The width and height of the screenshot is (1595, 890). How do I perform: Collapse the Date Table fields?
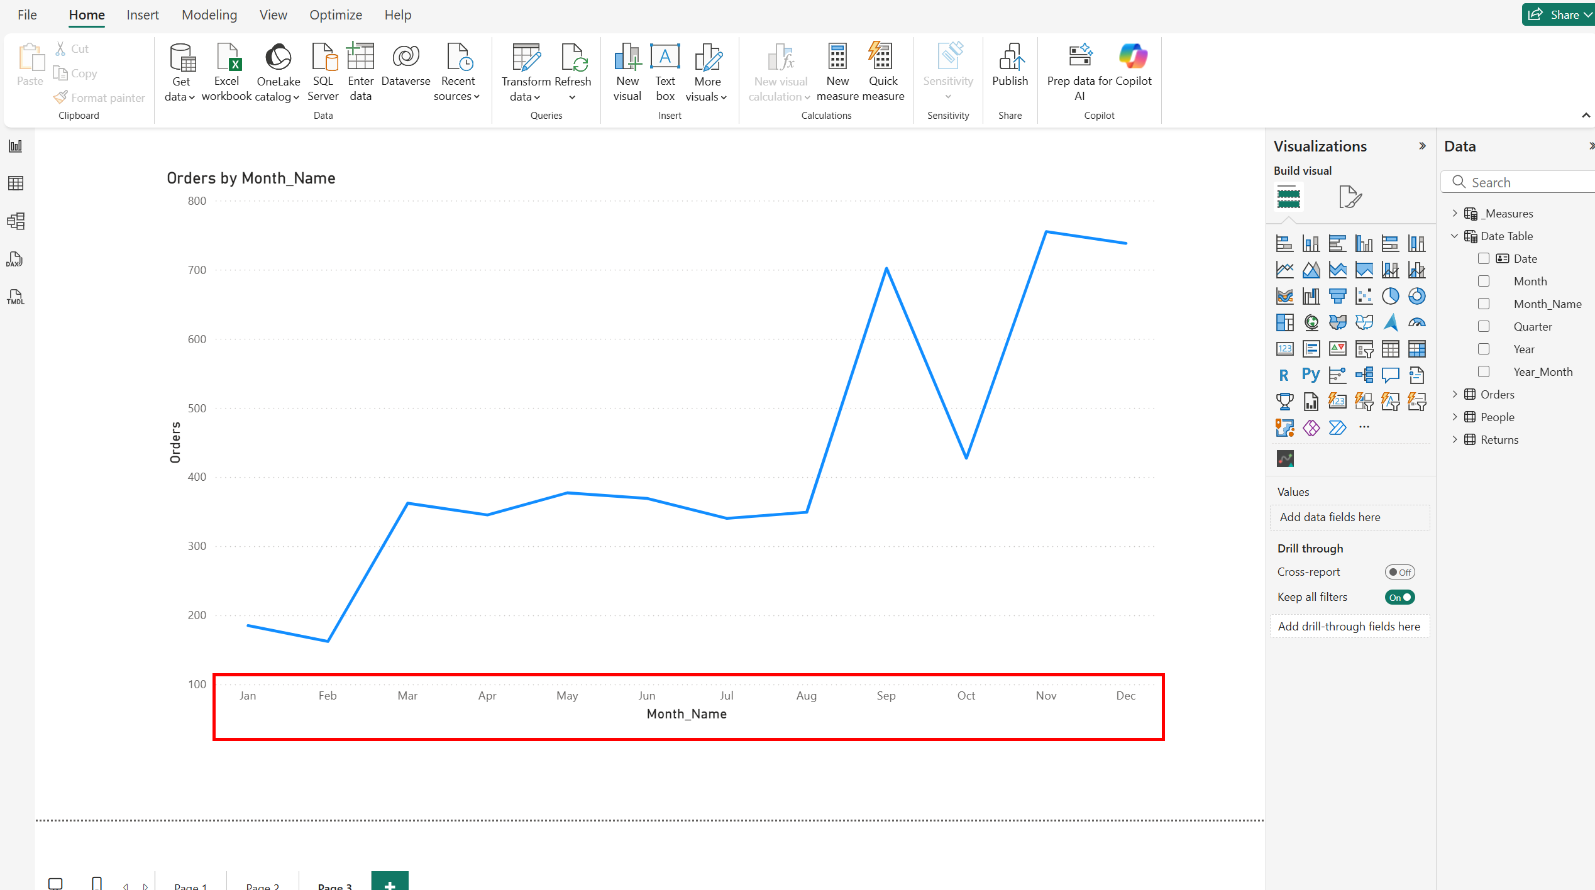(1455, 236)
